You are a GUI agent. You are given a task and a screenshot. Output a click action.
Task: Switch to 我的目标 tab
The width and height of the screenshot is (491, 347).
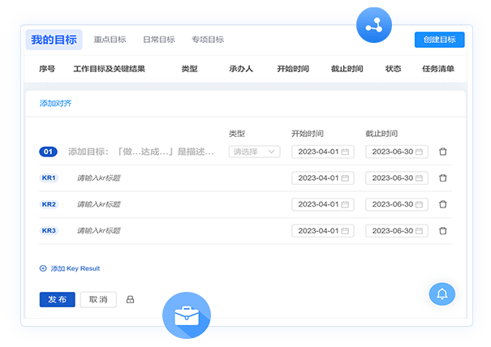pyautogui.click(x=54, y=40)
